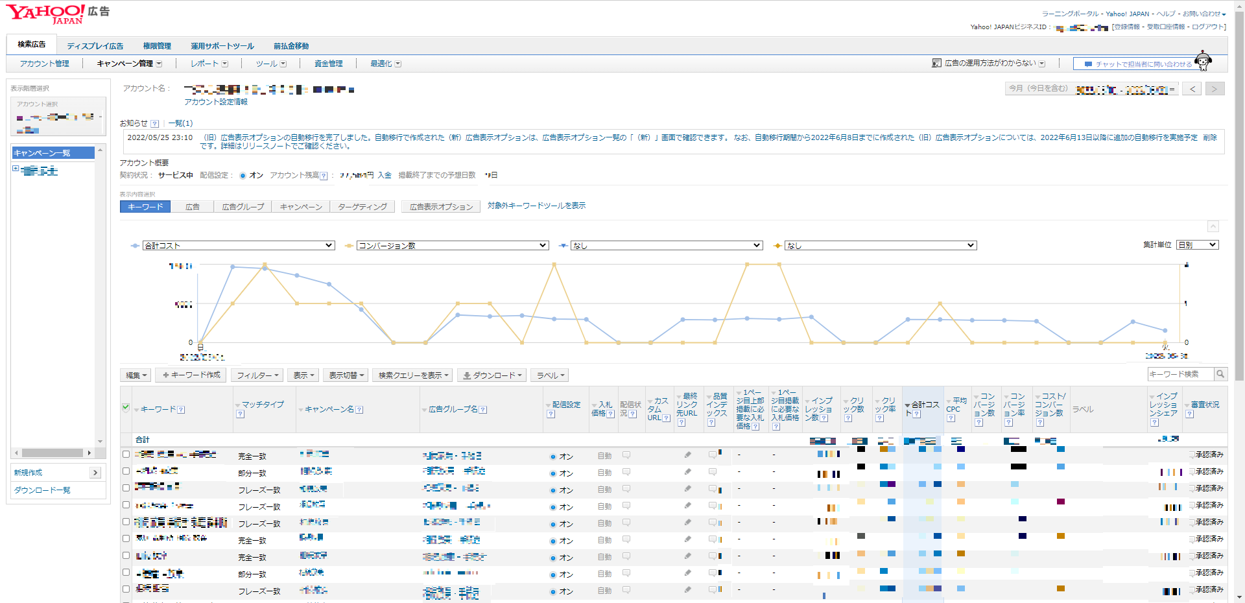Open the help icon under マッチタイプ header
The width and height of the screenshot is (1245, 603).
point(240,414)
